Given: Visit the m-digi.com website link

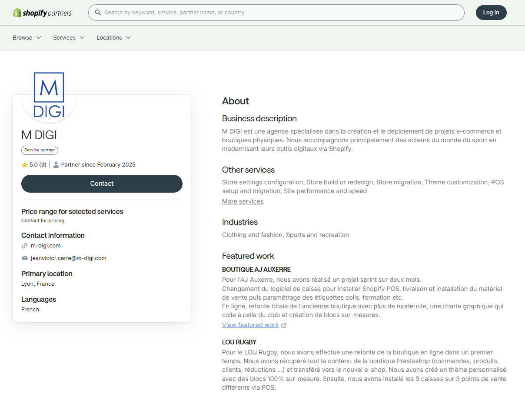Looking at the screenshot, I should 46,246.
